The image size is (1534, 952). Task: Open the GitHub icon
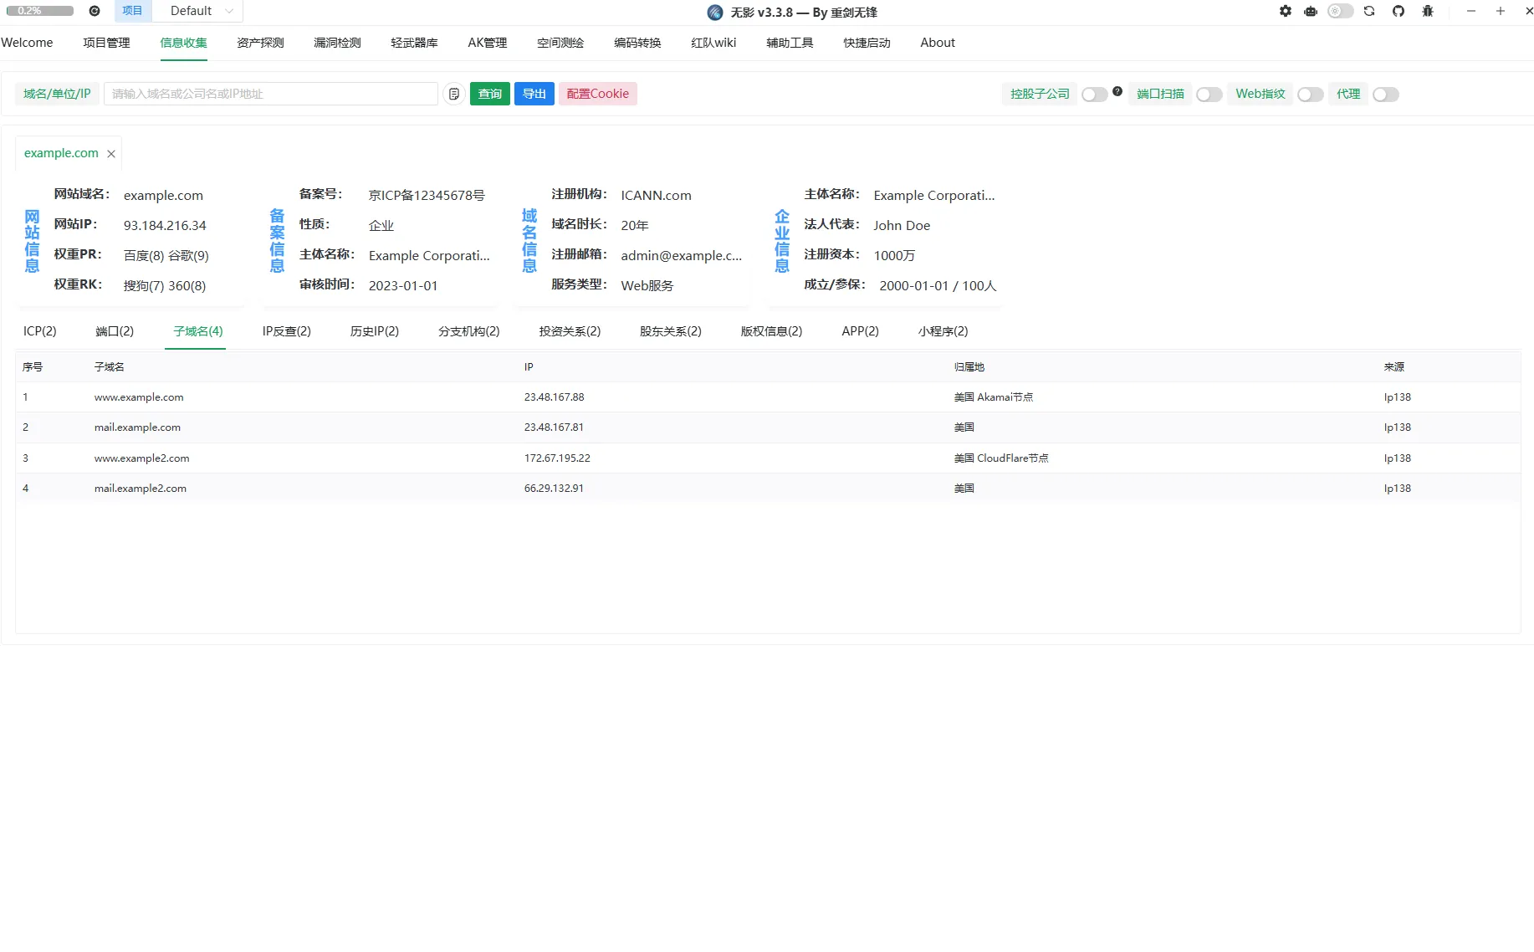click(1398, 11)
